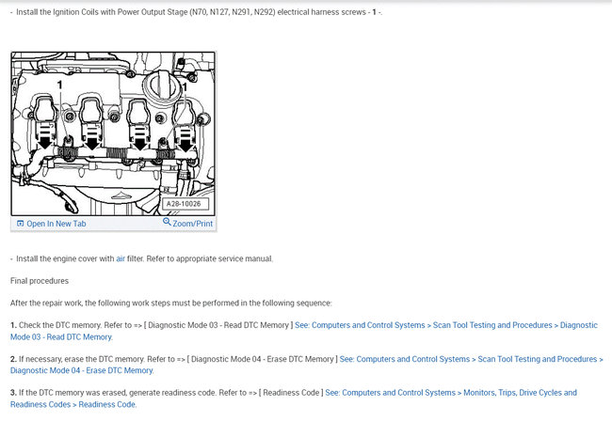The height and width of the screenshot is (421, 612).
Task: Click the 'Final procedures' heading text
Action: pos(40,281)
